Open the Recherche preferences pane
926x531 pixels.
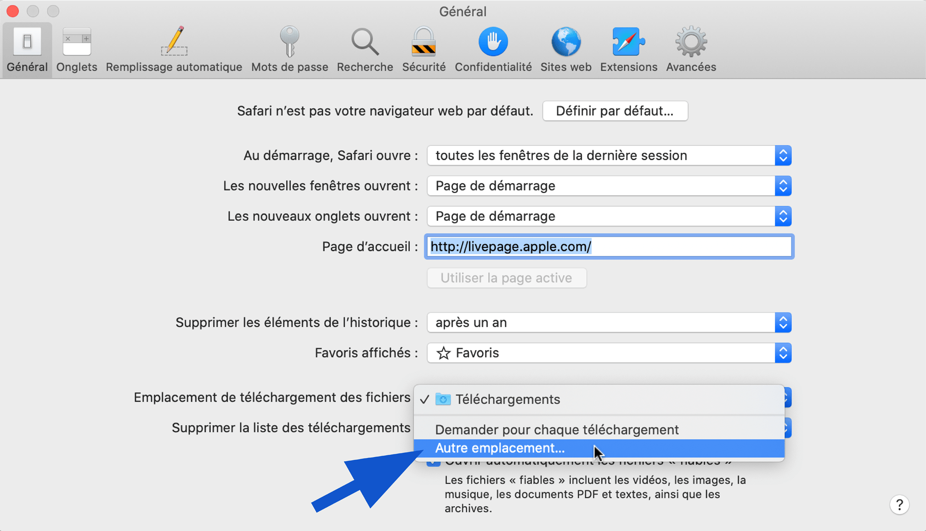click(x=365, y=50)
